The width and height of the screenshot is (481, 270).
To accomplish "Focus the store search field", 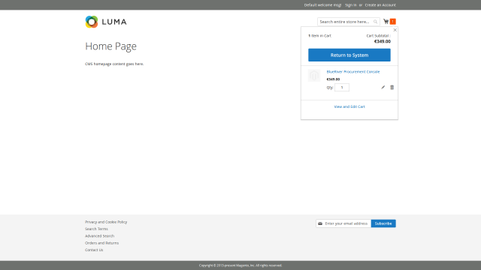I will tap(349, 22).
